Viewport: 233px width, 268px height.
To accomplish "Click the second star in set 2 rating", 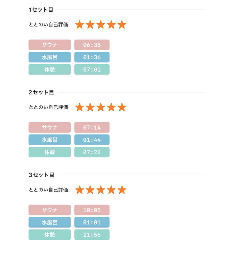I will (90, 107).
